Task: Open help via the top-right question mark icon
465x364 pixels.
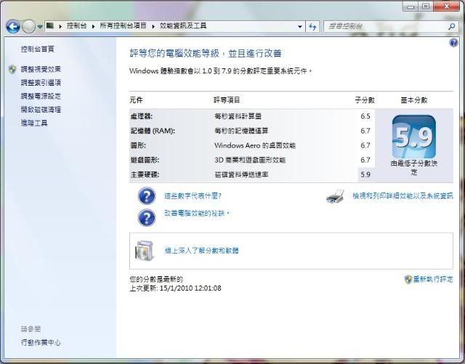Action: point(454,43)
